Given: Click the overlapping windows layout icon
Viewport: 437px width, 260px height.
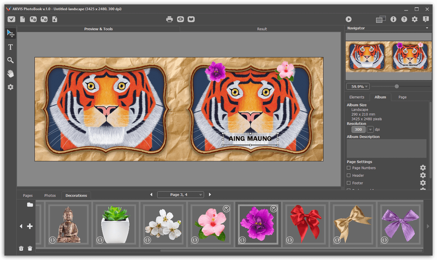Looking at the screenshot, I should (x=381, y=19).
